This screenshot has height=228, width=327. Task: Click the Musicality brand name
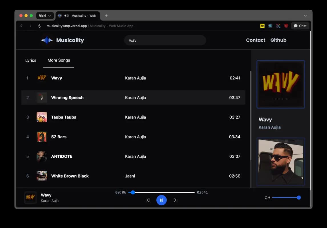70,40
